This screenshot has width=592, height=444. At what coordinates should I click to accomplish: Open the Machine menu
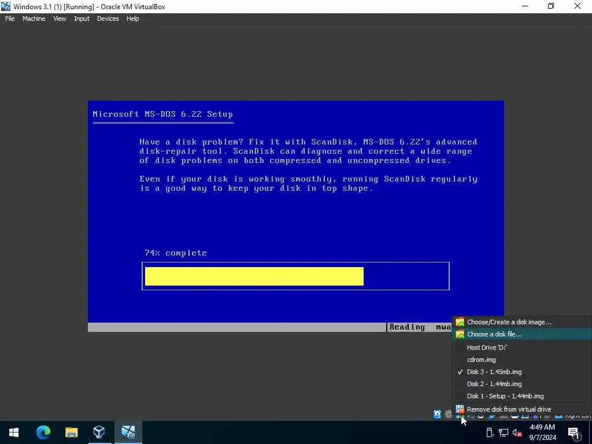coord(34,18)
